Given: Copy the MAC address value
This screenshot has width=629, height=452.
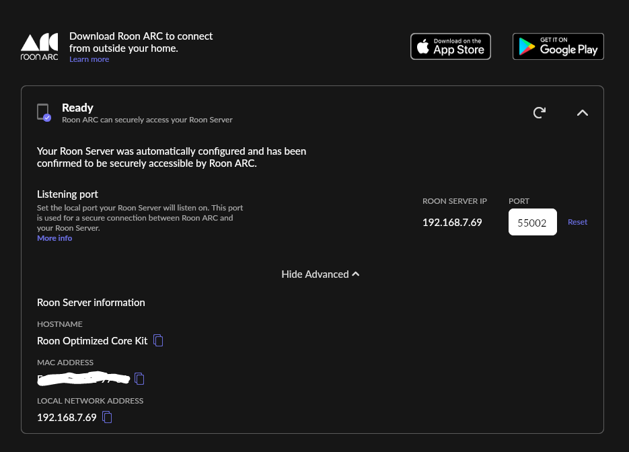Looking at the screenshot, I should [139, 379].
